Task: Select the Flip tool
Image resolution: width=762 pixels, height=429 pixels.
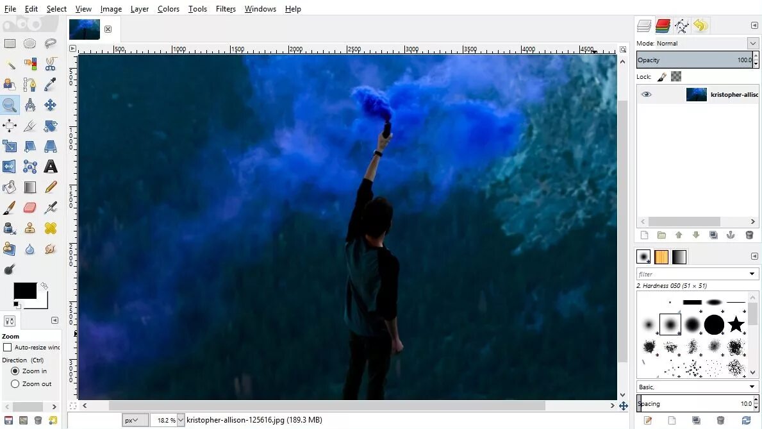Action: click(10, 167)
